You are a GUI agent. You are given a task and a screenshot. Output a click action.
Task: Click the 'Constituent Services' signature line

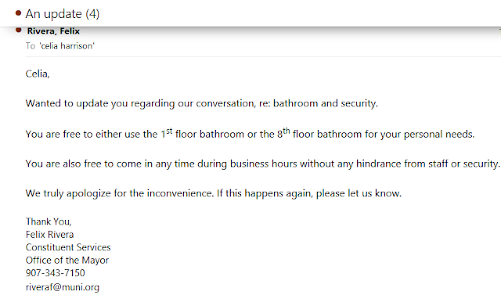click(68, 247)
